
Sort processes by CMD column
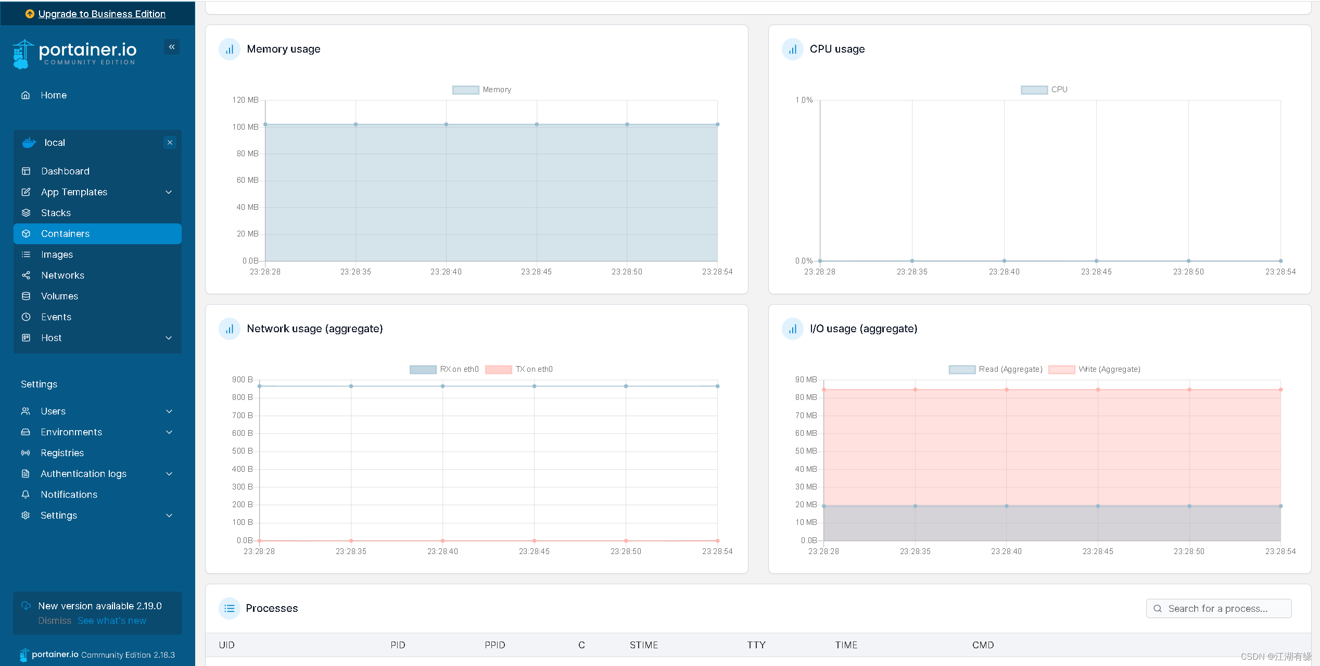click(983, 645)
